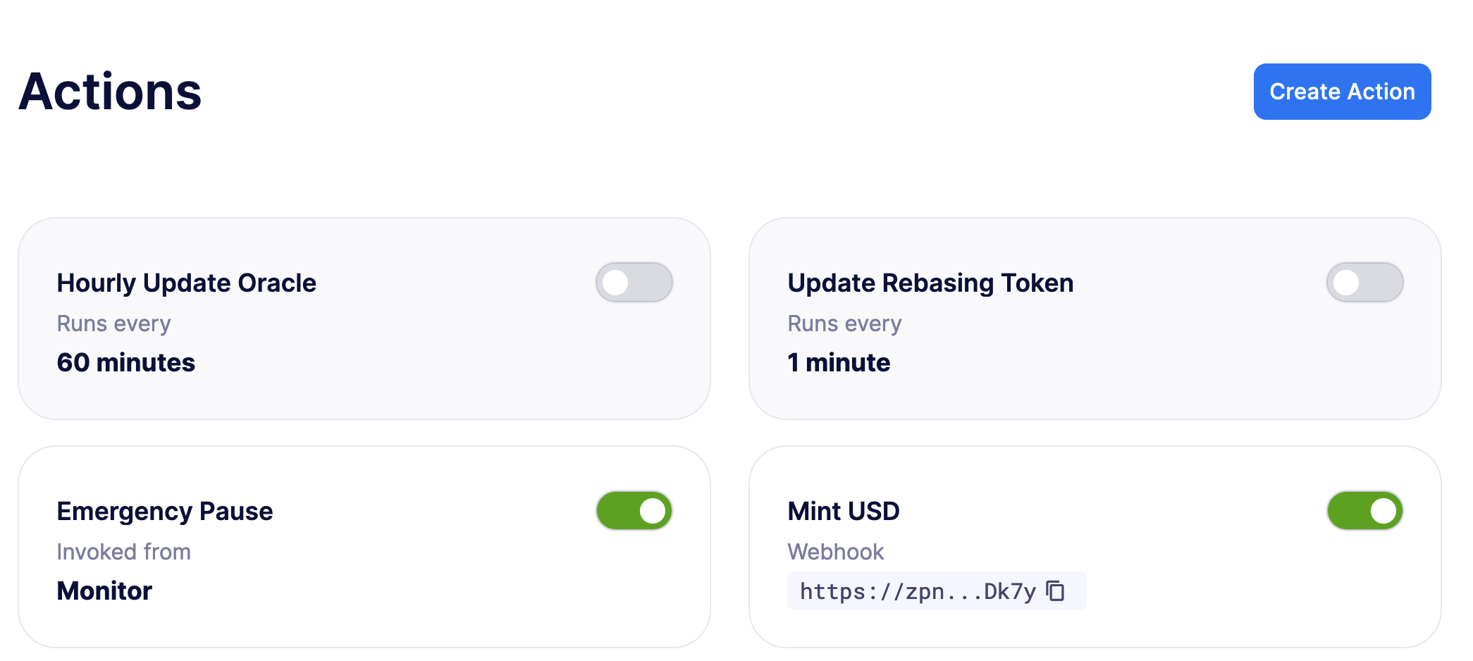Enable the Hourly Update Oracle toggle
1473x661 pixels.
(634, 283)
